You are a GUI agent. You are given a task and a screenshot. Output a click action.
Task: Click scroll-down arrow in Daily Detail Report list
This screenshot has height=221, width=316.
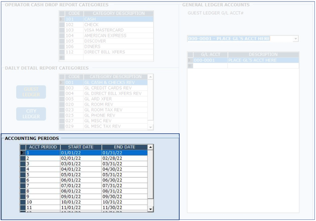pyautogui.click(x=150, y=127)
